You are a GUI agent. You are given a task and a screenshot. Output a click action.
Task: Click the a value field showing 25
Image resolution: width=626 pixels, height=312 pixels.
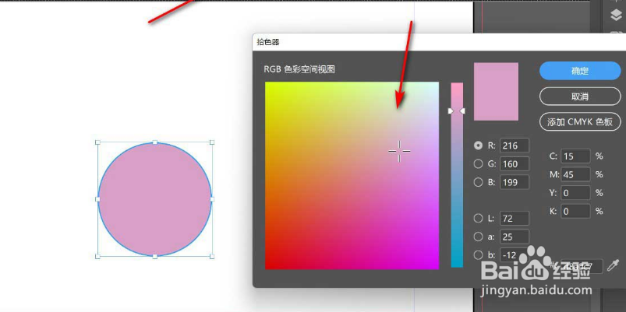point(515,237)
